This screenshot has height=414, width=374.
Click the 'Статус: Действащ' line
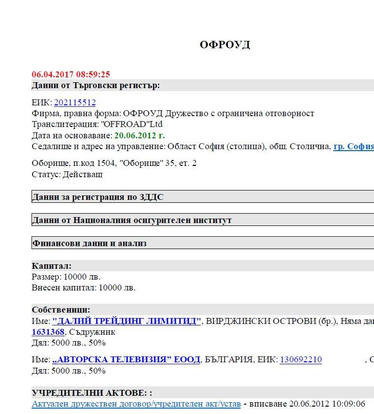coord(67,174)
